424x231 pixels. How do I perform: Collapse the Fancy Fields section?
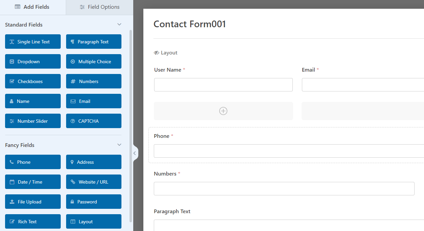click(119, 145)
